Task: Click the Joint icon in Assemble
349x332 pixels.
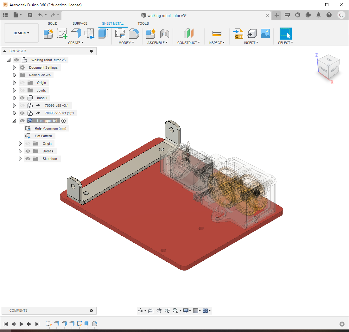Action: pyautogui.click(x=165, y=33)
